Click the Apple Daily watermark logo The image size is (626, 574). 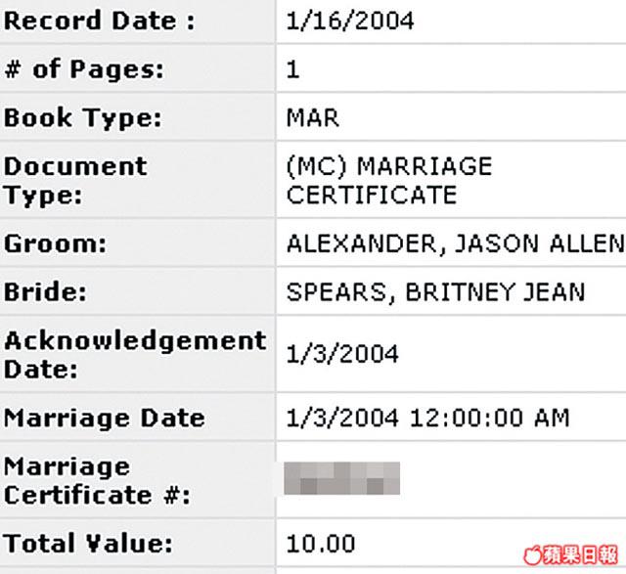click(571, 554)
